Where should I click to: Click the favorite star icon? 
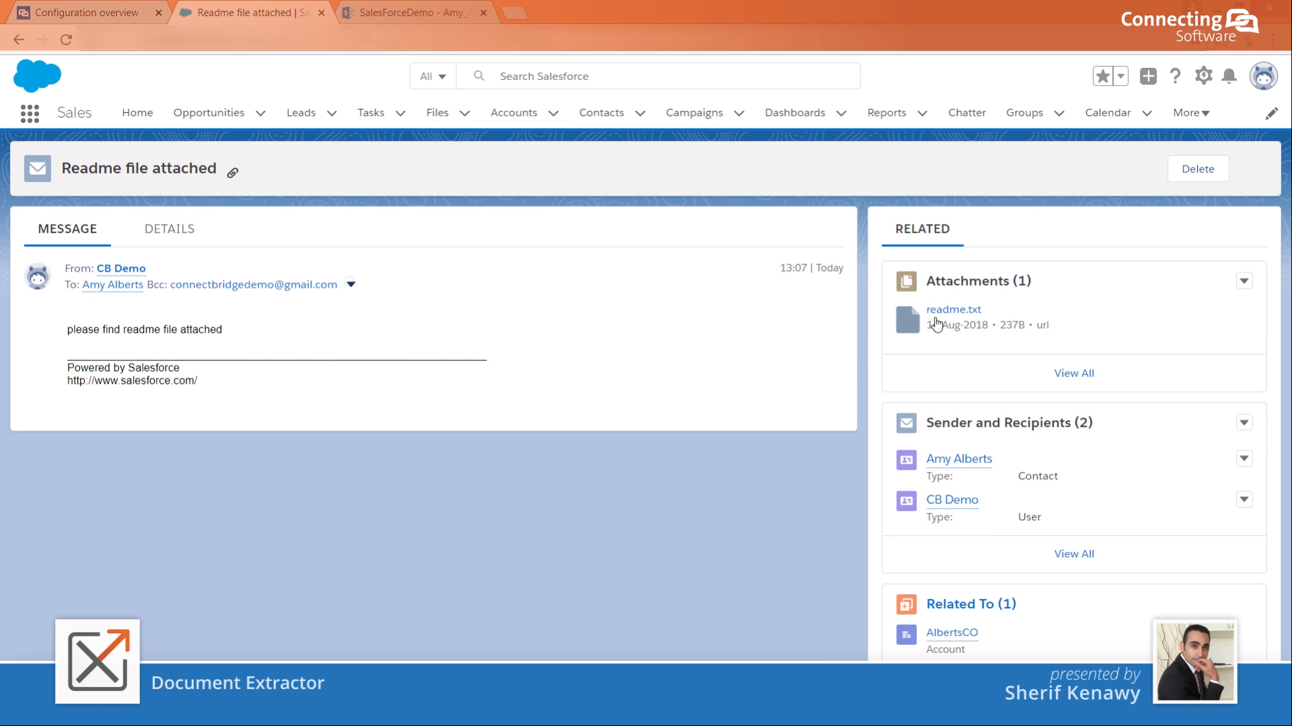[x=1102, y=75]
